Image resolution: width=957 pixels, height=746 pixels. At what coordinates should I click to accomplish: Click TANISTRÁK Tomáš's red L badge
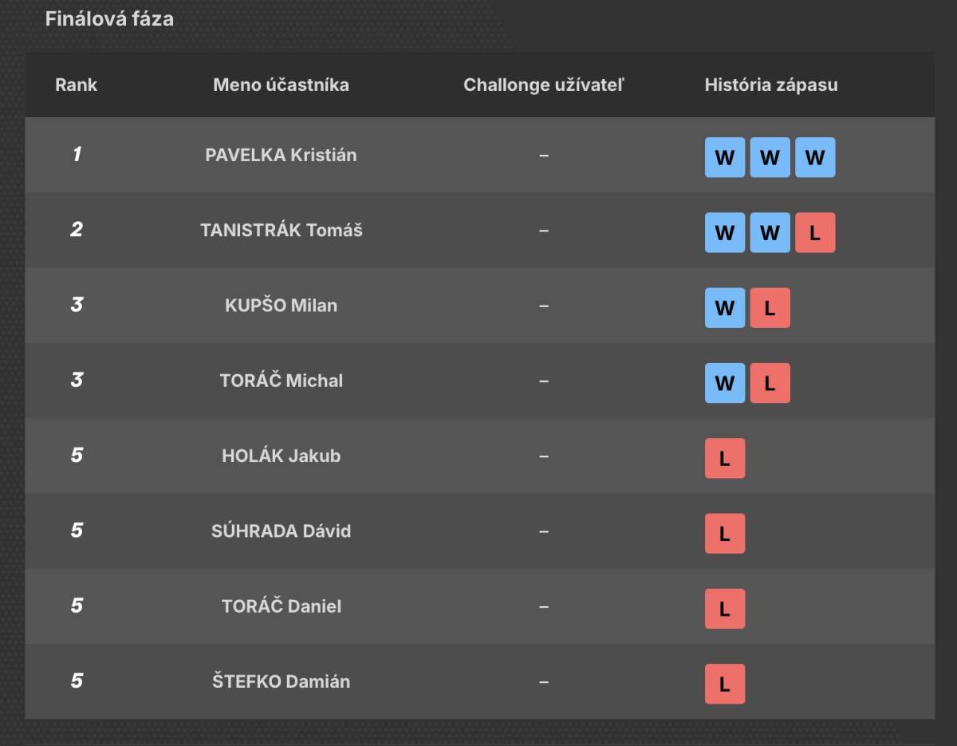[815, 232]
